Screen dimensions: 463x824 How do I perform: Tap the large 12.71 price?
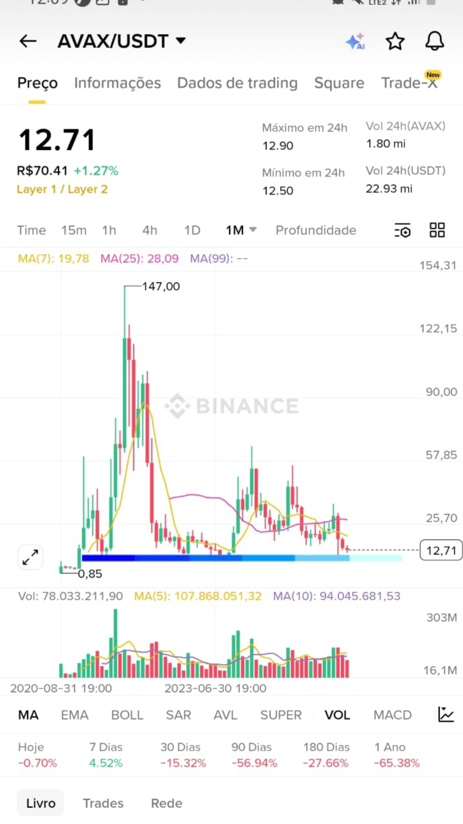pyautogui.click(x=57, y=140)
